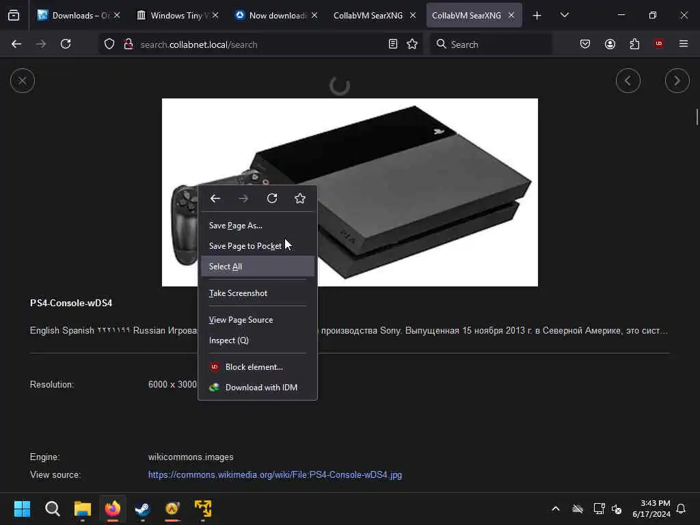Open a new tab with plus button
Viewport: 700px width, 525px height.
pyautogui.click(x=537, y=16)
